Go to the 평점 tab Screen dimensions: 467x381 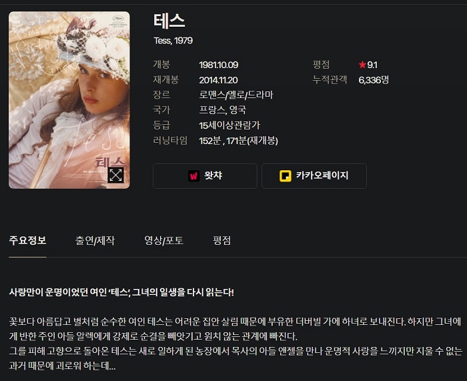[222, 240]
